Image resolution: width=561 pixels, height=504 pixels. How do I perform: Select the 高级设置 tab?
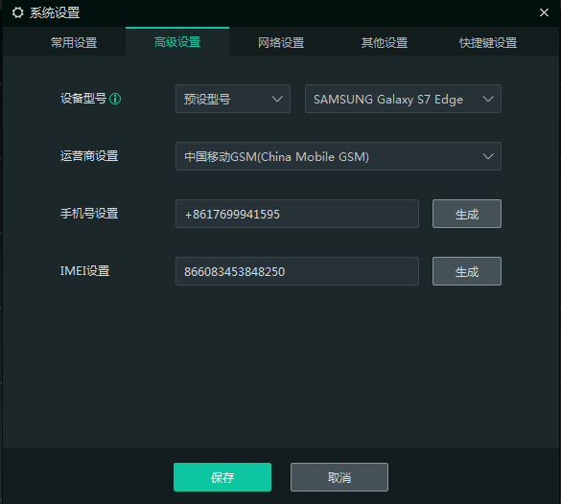(177, 42)
